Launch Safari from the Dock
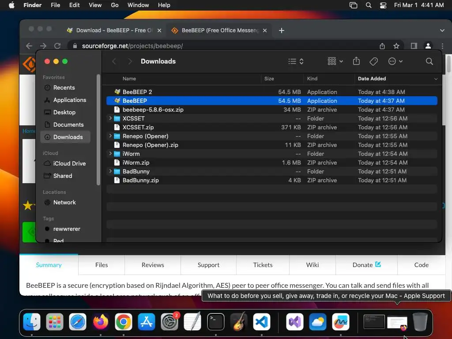Viewport: 452px width, 339px height. coord(78,322)
